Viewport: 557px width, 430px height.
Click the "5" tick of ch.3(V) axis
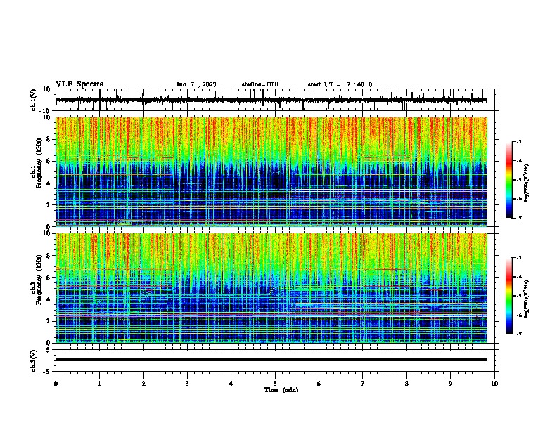coord(49,349)
